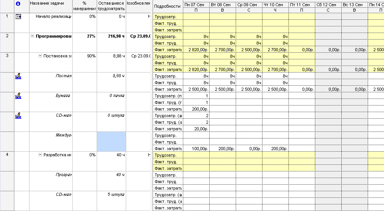Select the Ср 09 Сен date header

249,5
